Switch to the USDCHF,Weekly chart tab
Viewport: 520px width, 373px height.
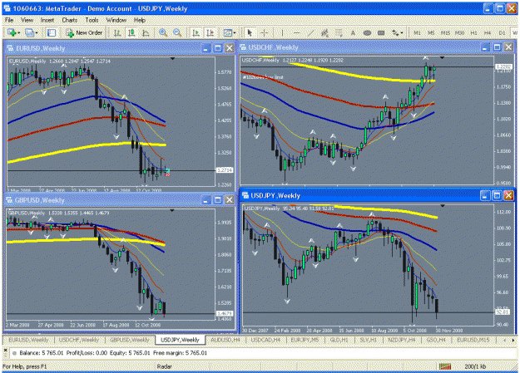(x=79, y=340)
